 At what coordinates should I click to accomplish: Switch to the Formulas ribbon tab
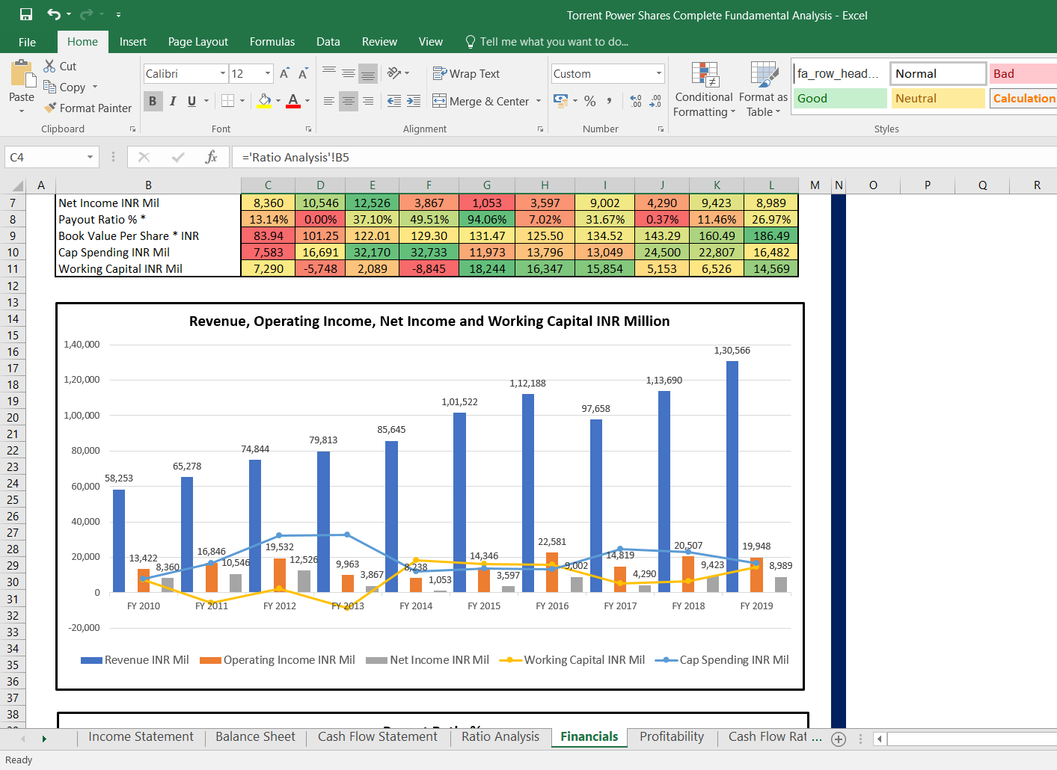(272, 42)
